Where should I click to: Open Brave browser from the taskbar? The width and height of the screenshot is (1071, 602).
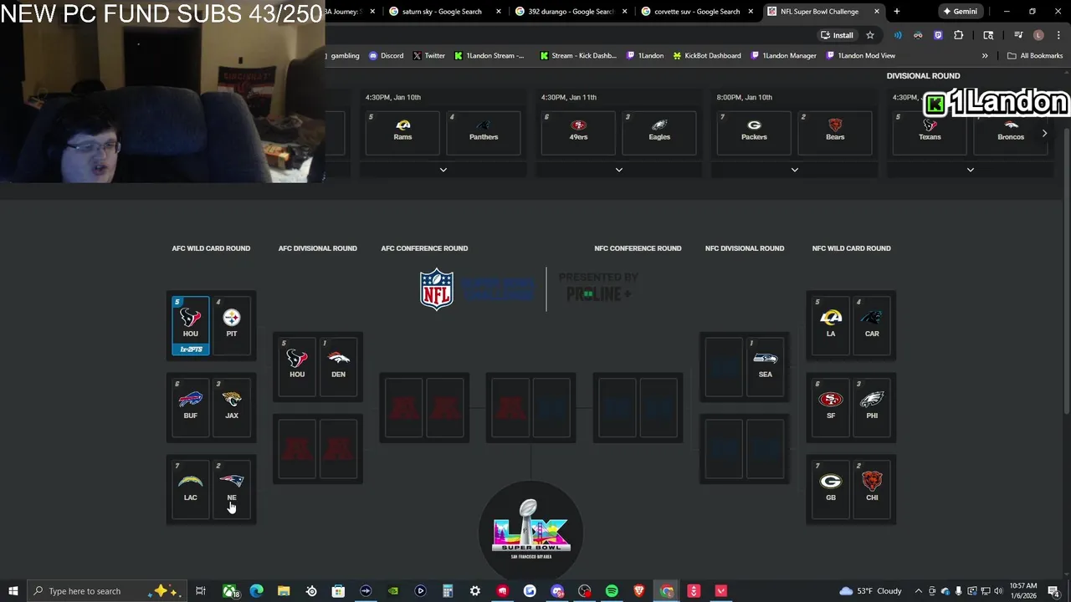639,591
